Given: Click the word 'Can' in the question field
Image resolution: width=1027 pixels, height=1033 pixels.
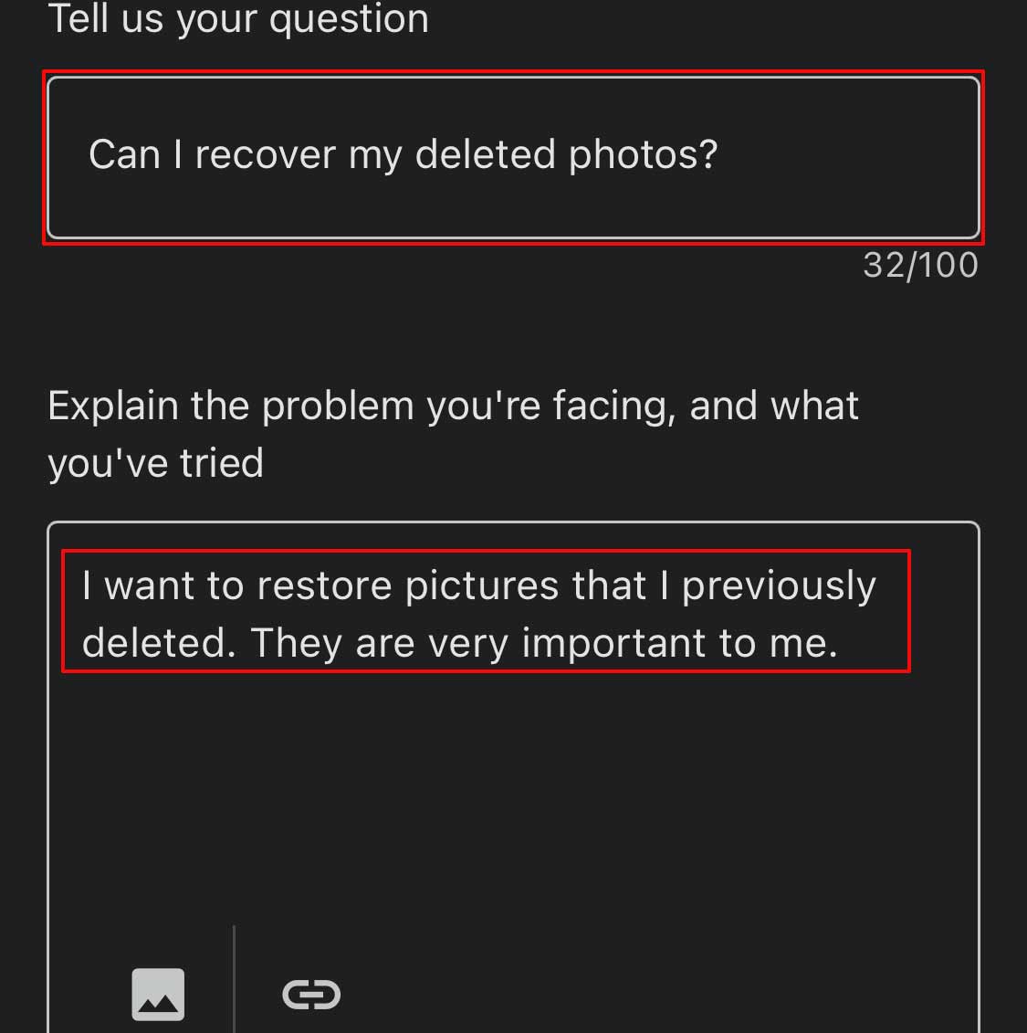Looking at the screenshot, I should point(125,155).
